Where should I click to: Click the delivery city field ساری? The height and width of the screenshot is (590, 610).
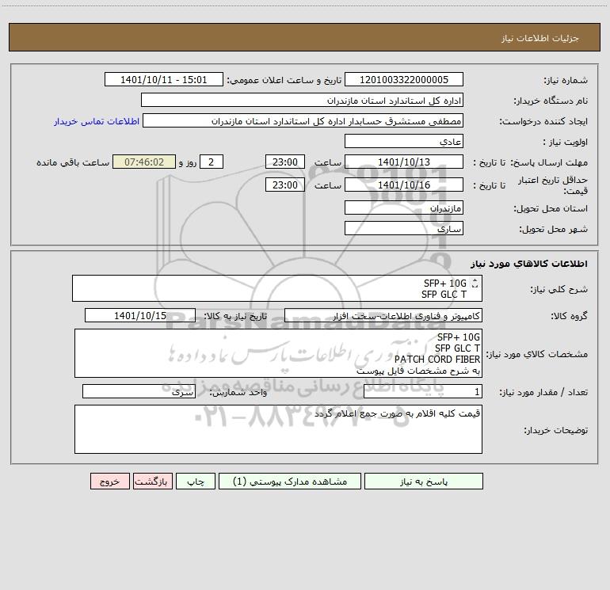click(x=404, y=228)
